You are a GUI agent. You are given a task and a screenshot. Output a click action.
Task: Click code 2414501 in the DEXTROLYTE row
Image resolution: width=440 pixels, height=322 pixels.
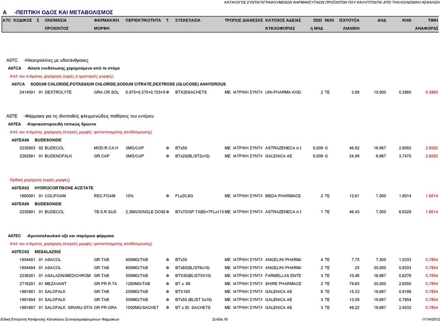click(x=27, y=92)
